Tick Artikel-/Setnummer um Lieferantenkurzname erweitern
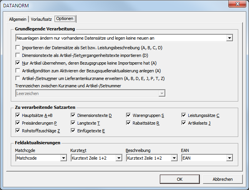249x190 pixels. [x=18, y=78]
